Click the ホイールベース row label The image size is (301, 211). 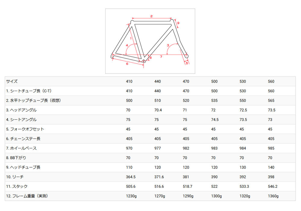pos(21,148)
